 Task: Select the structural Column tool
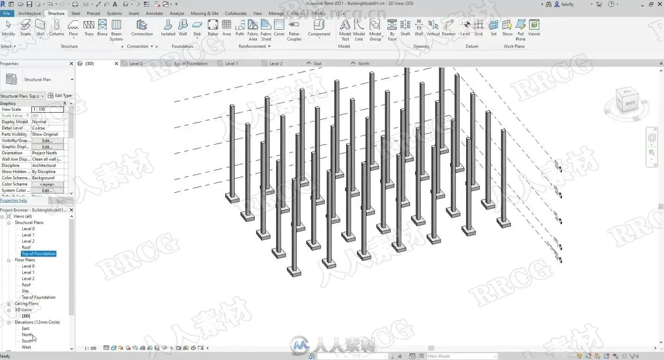(x=56, y=28)
